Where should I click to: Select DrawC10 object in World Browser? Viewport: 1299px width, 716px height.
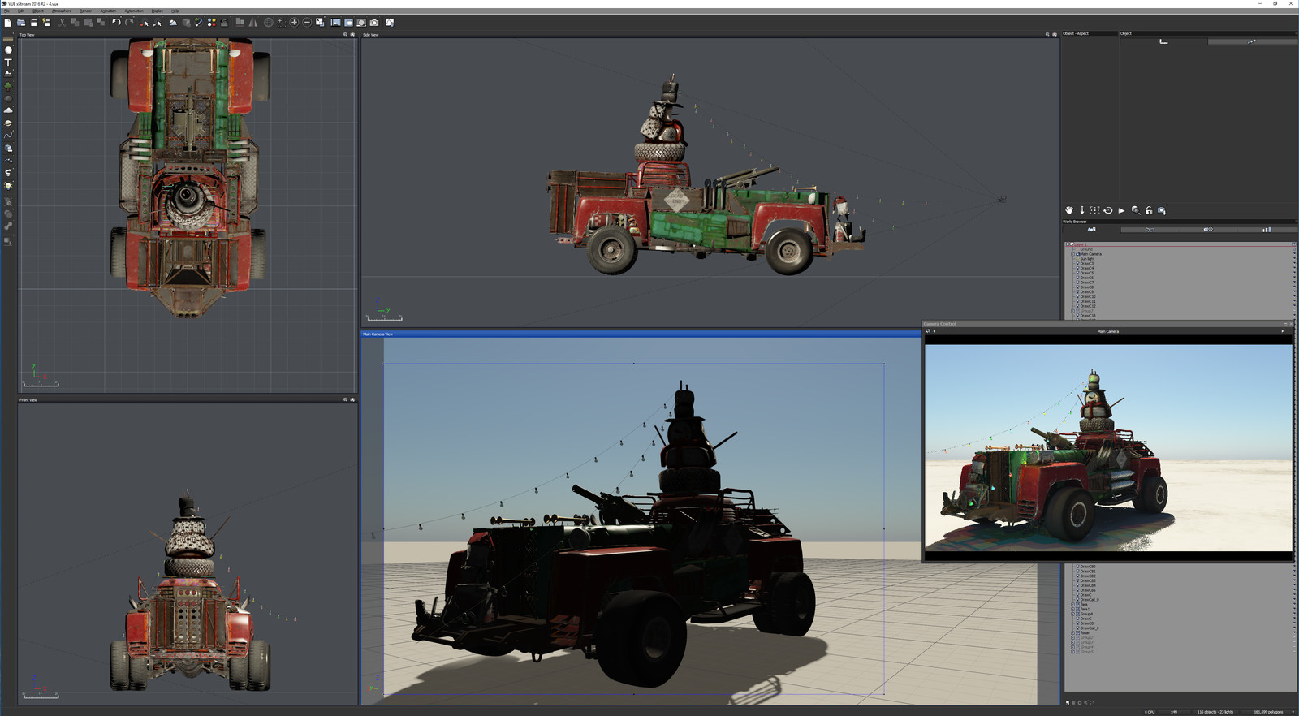point(1088,296)
